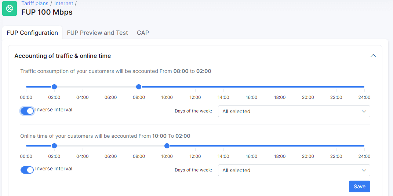Collapse the Accounting of traffic section chevron

pyautogui.click(x=373, y=56)
